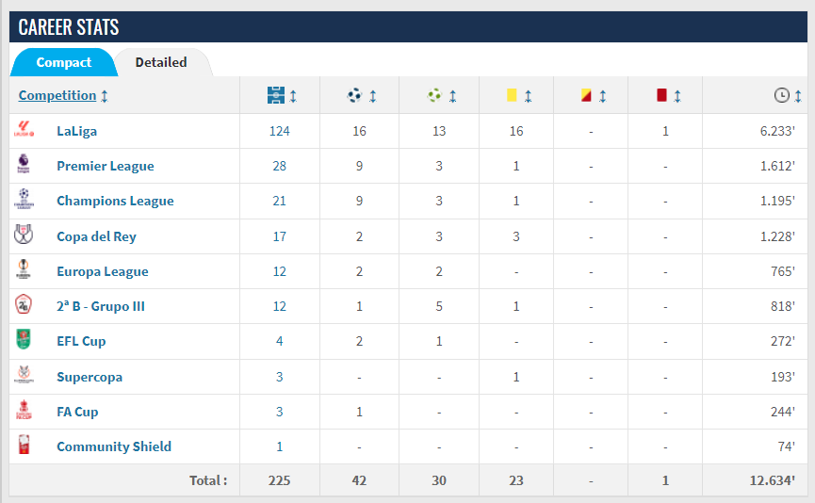Click the LaLiga competition logo
The height and width of the screenshot is (503, 815).
tap(24, 128)
